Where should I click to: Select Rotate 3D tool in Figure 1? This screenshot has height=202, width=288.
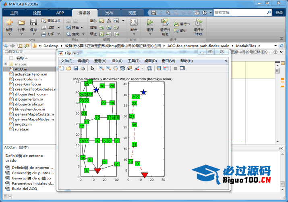coord(122,68)
